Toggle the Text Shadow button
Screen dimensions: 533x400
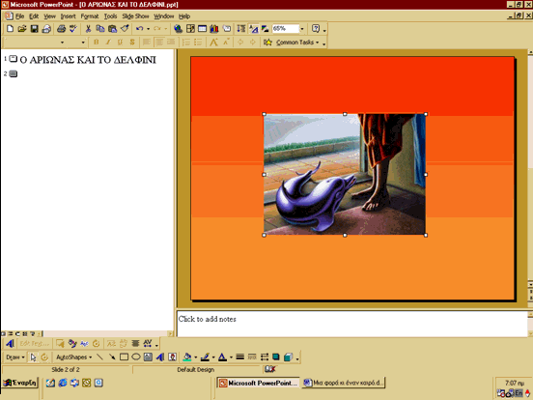pos(132,43)
